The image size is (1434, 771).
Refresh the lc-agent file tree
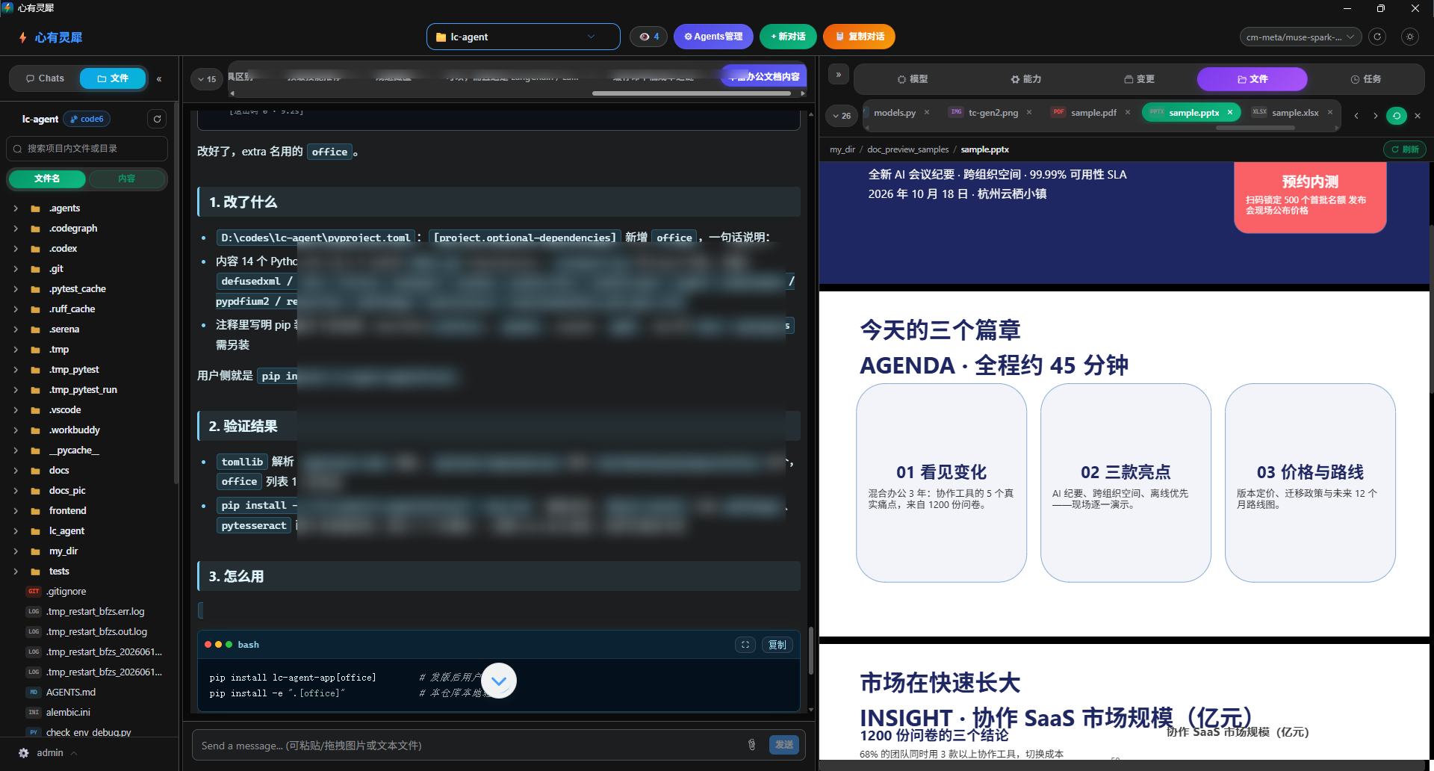click(157, 119)
